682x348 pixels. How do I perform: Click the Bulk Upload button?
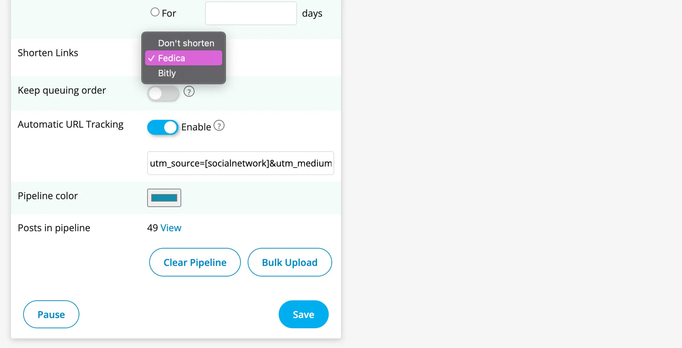(x=290, y=262)
